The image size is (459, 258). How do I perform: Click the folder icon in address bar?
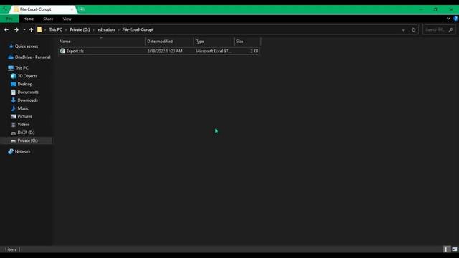[39, 29]
